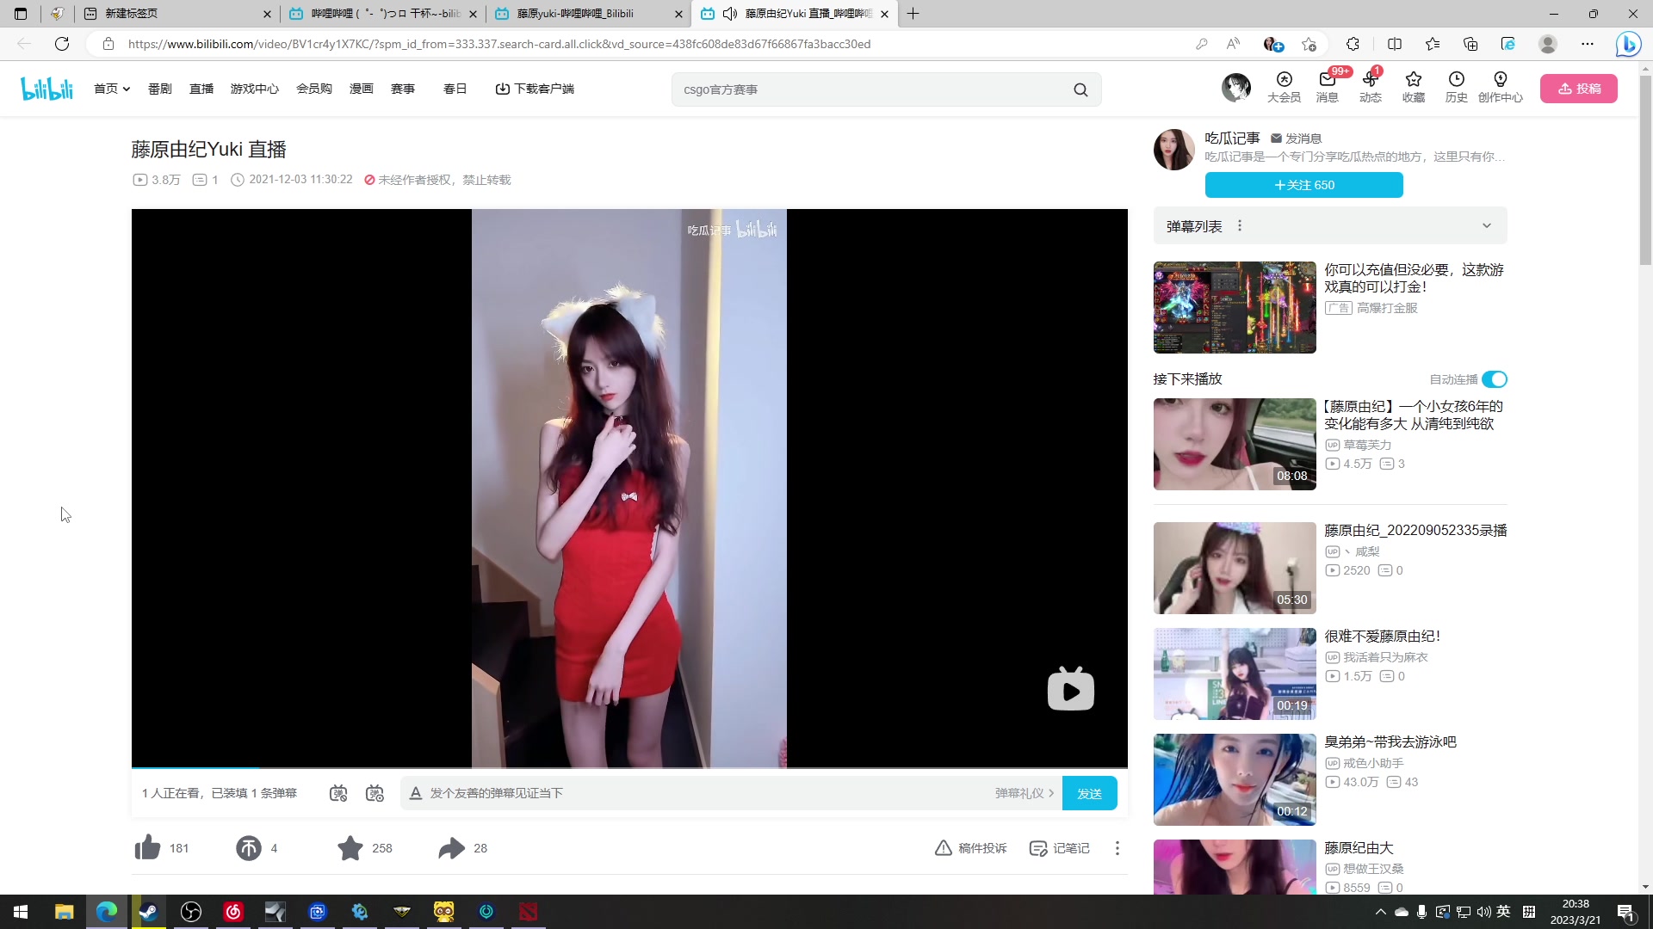Click the coin donate icon
This screenshot has width=1653, height=929.
(249, 848)
